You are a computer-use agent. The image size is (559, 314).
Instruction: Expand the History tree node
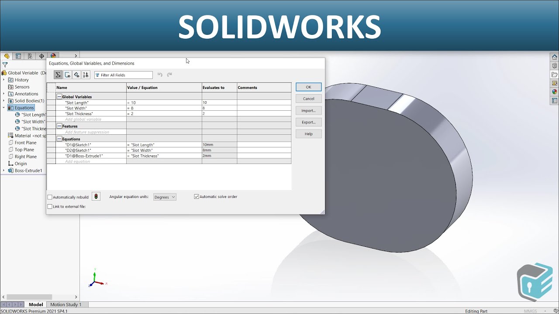4,80
